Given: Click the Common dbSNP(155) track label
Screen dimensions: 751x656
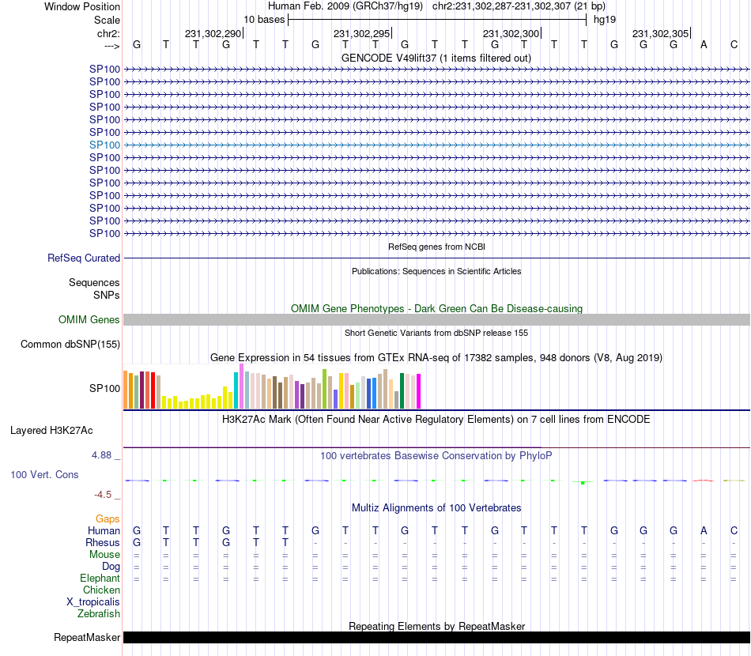Looking at the screenshot, I should click(70, 345).
